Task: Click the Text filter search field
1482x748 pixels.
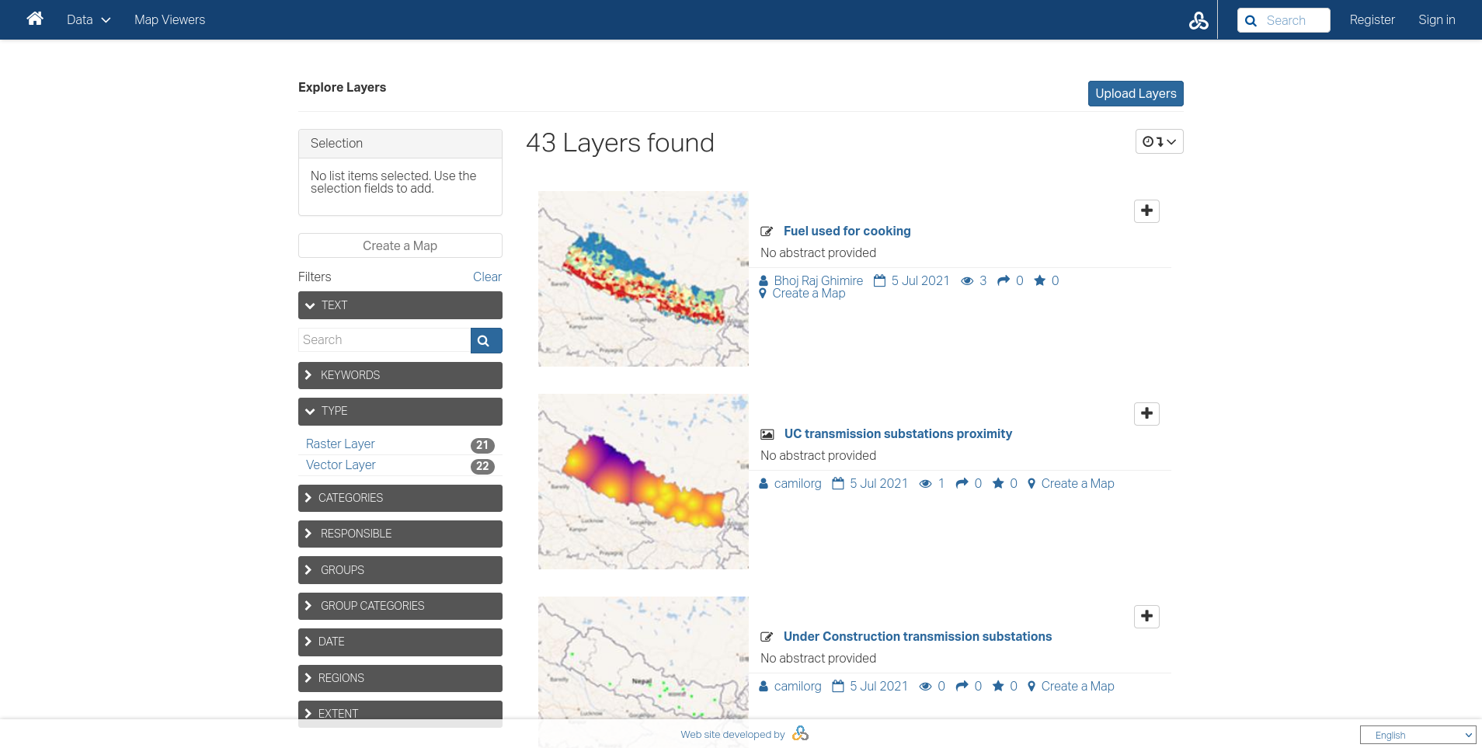Action: (x=384, y=340)
